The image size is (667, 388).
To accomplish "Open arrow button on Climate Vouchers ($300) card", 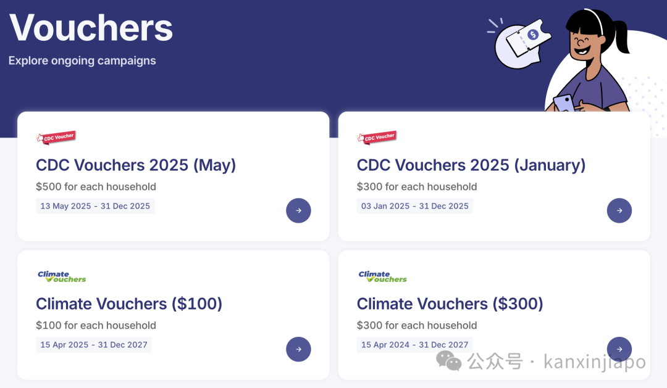I will tap(619, 349).
